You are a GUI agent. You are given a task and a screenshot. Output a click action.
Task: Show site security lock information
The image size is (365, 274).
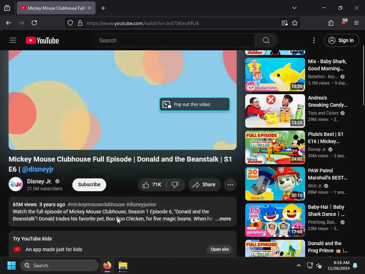click(x=80, y=23)
